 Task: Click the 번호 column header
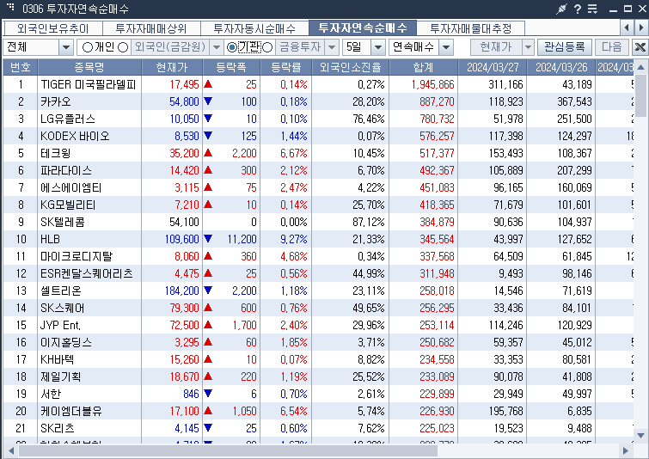[21, 67]
